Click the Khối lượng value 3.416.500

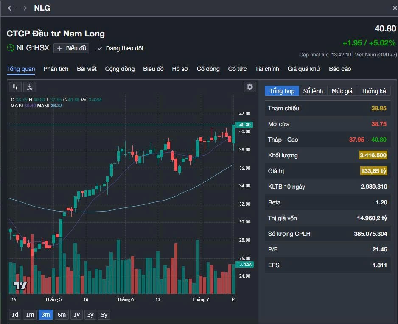[373, 155]
